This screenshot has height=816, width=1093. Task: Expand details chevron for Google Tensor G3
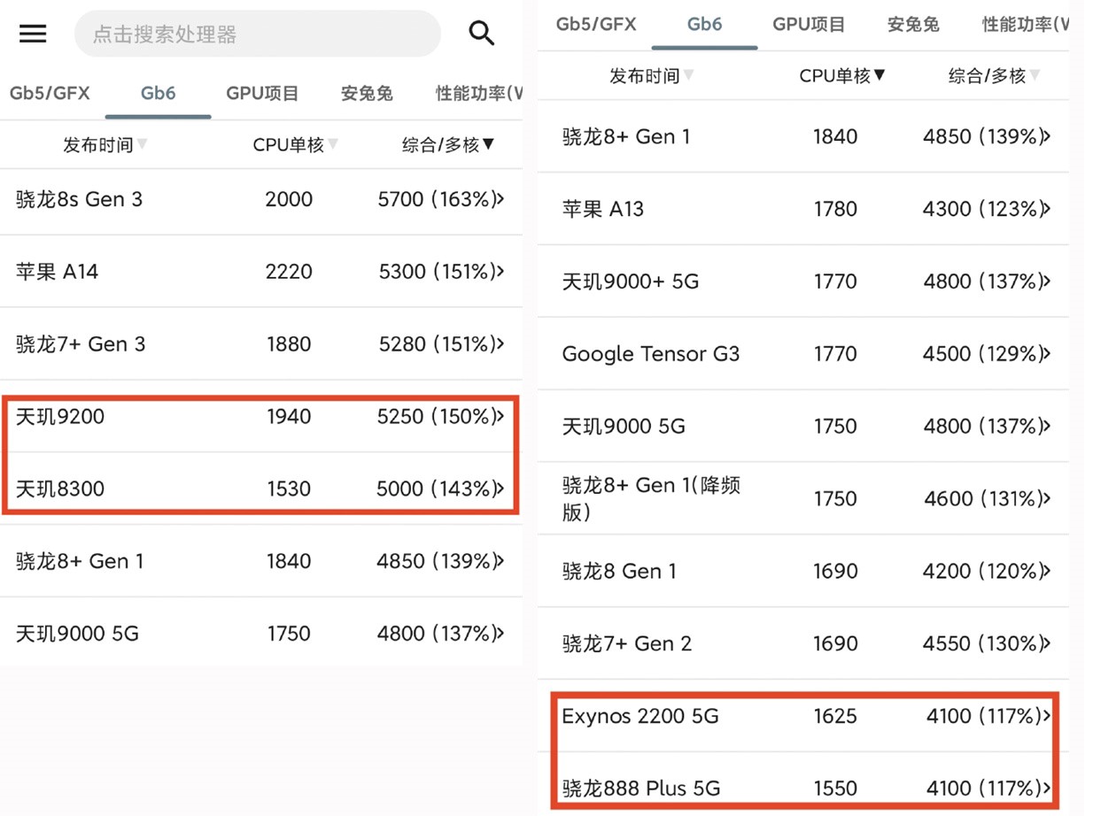(x=1047, y=354)
